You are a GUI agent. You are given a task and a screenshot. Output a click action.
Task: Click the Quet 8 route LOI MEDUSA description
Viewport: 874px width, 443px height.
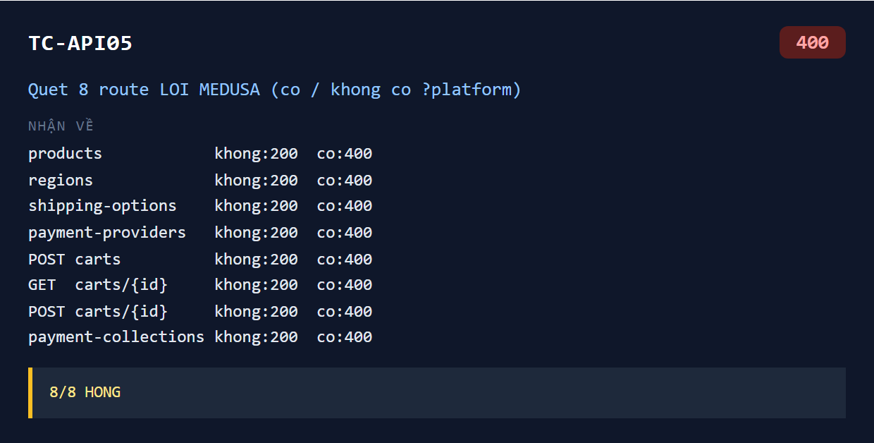pos(274,90)
